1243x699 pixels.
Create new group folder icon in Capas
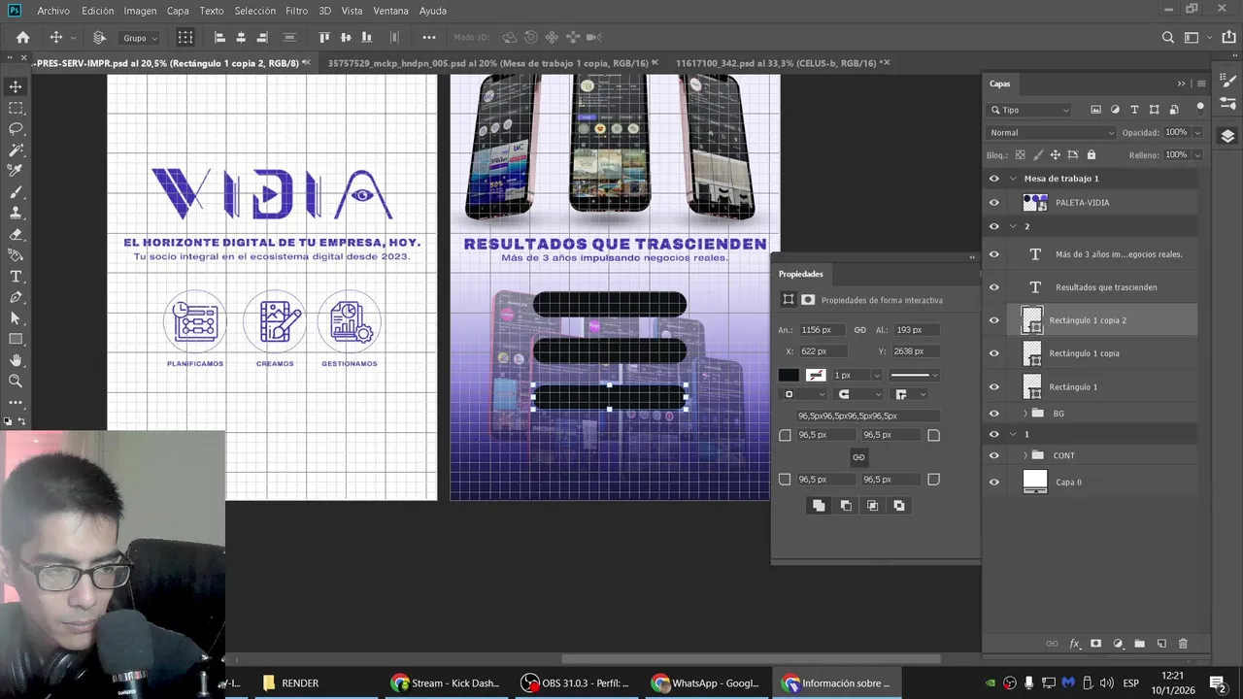(1139, 644)
